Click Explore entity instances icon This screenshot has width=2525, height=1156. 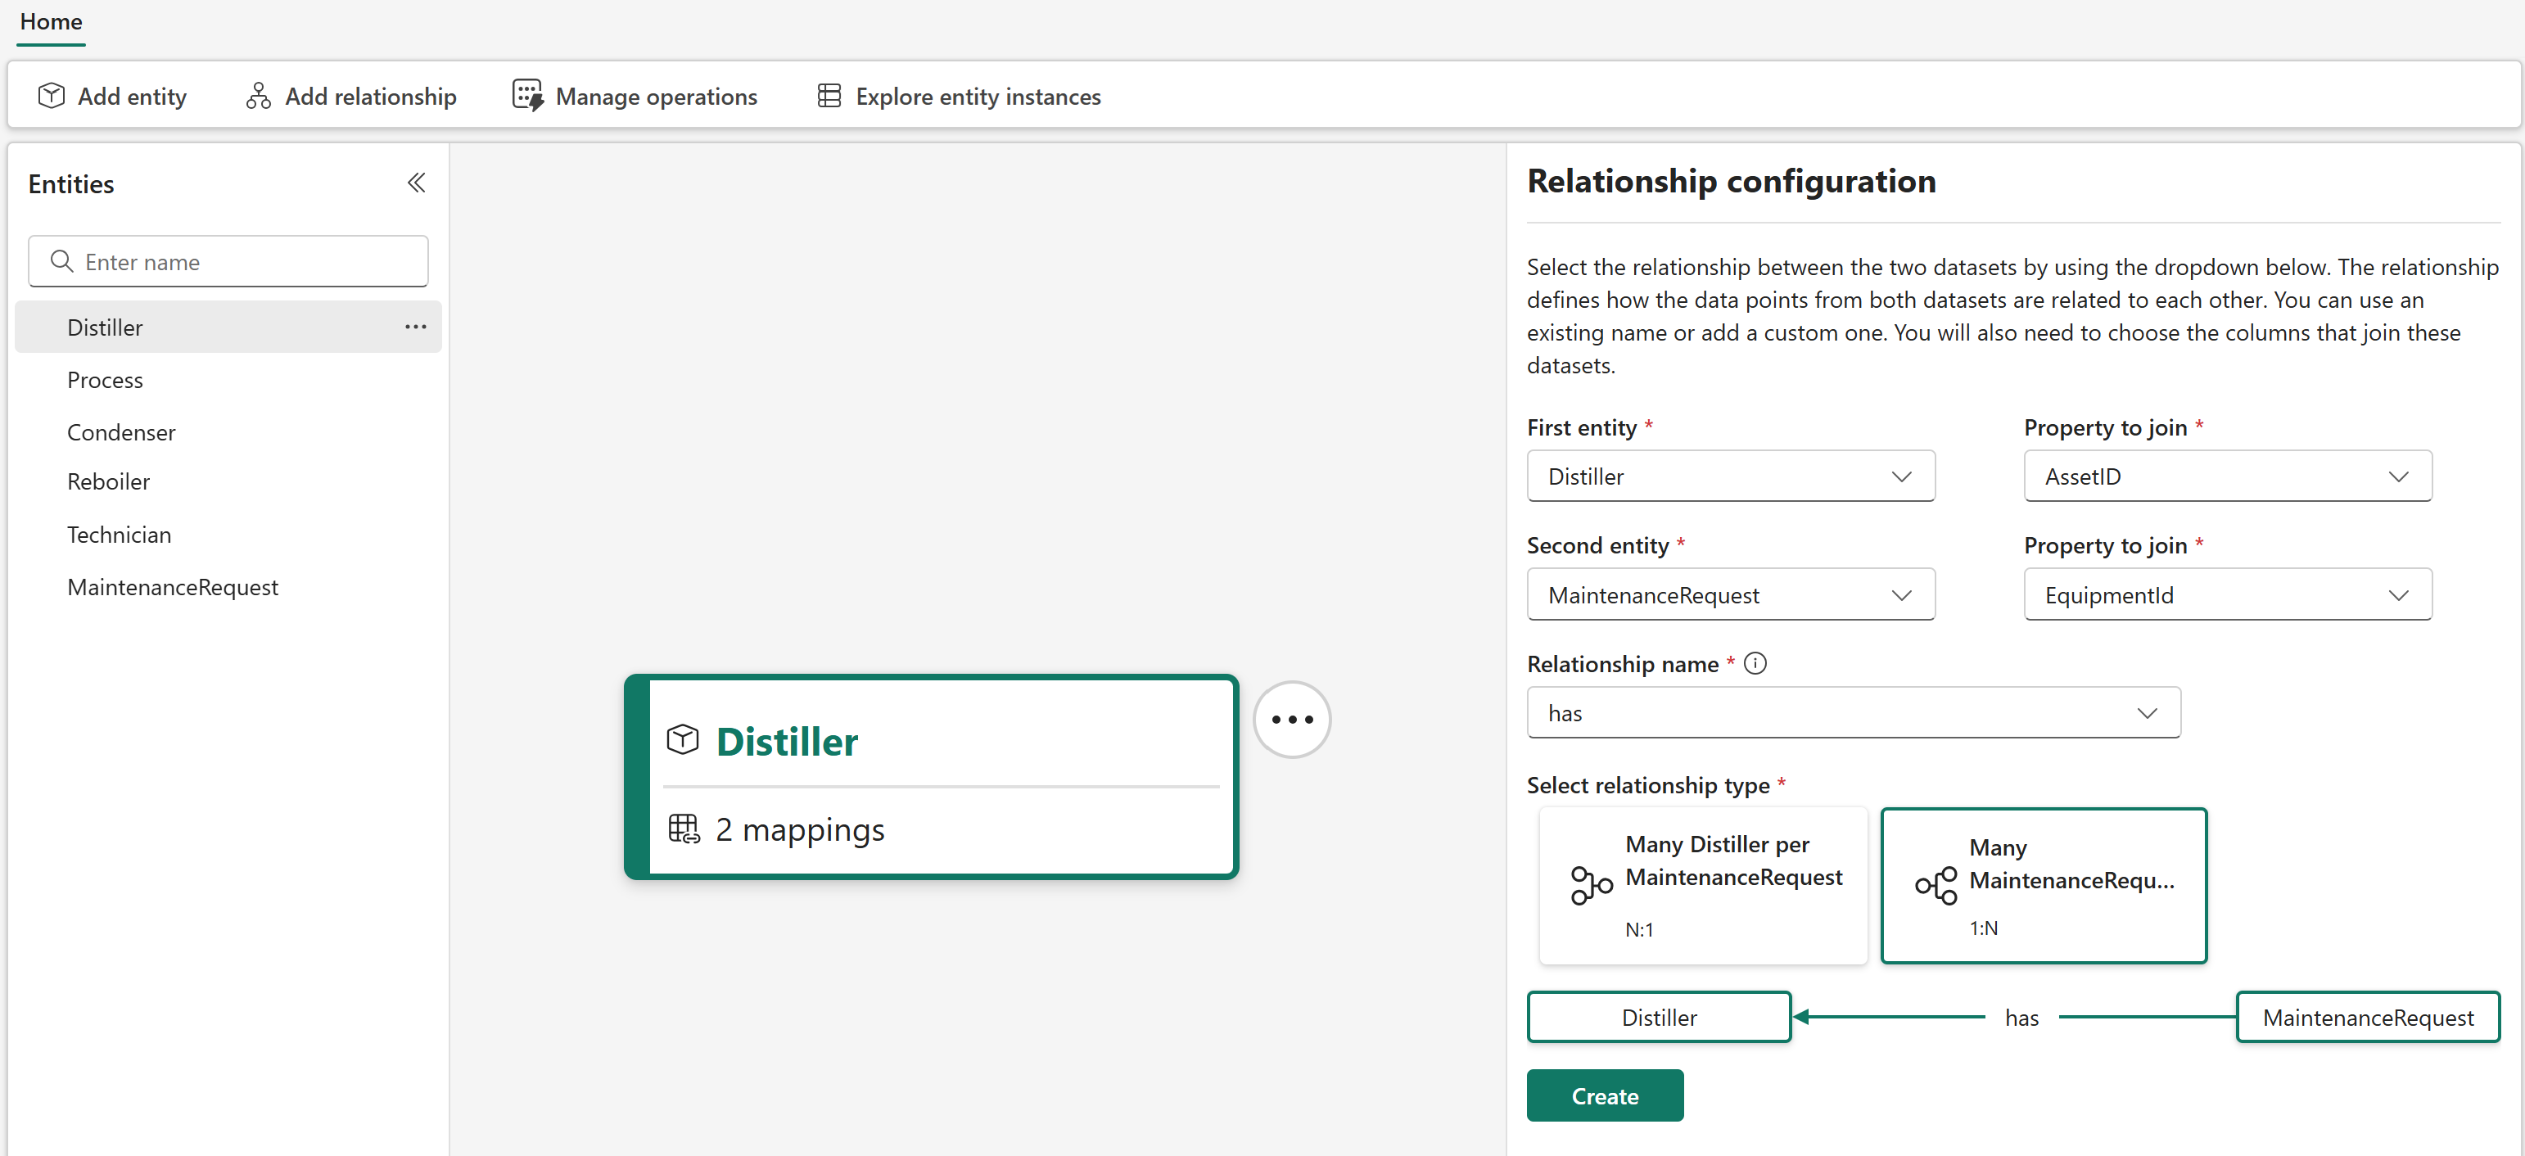[829, 95]
